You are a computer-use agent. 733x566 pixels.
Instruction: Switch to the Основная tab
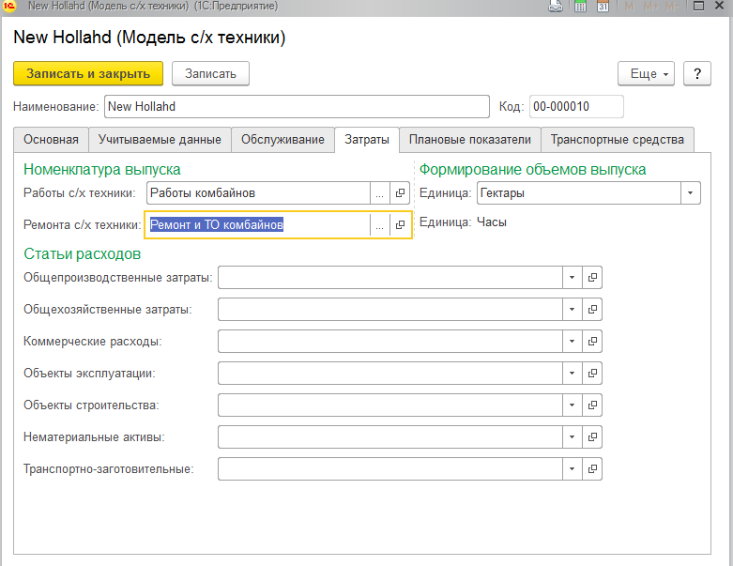51,140
